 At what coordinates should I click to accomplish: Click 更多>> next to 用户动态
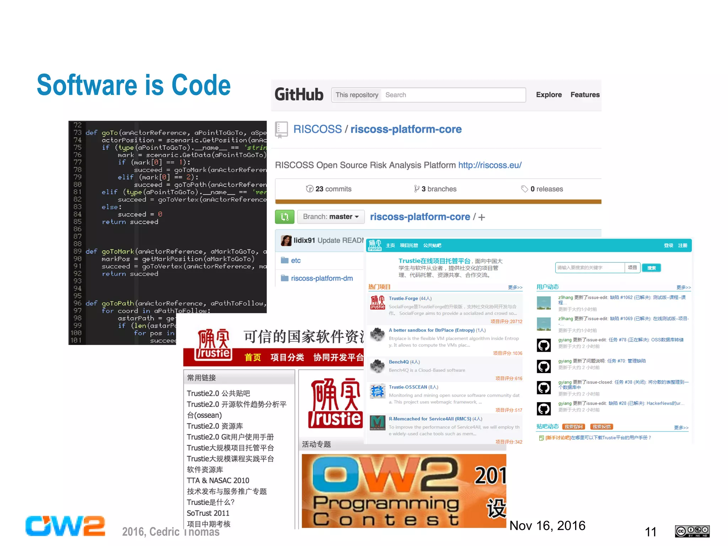684,287
